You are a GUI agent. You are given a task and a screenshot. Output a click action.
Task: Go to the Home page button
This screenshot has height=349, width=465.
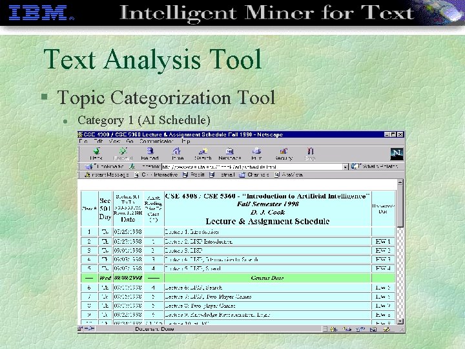coord(177,154)
